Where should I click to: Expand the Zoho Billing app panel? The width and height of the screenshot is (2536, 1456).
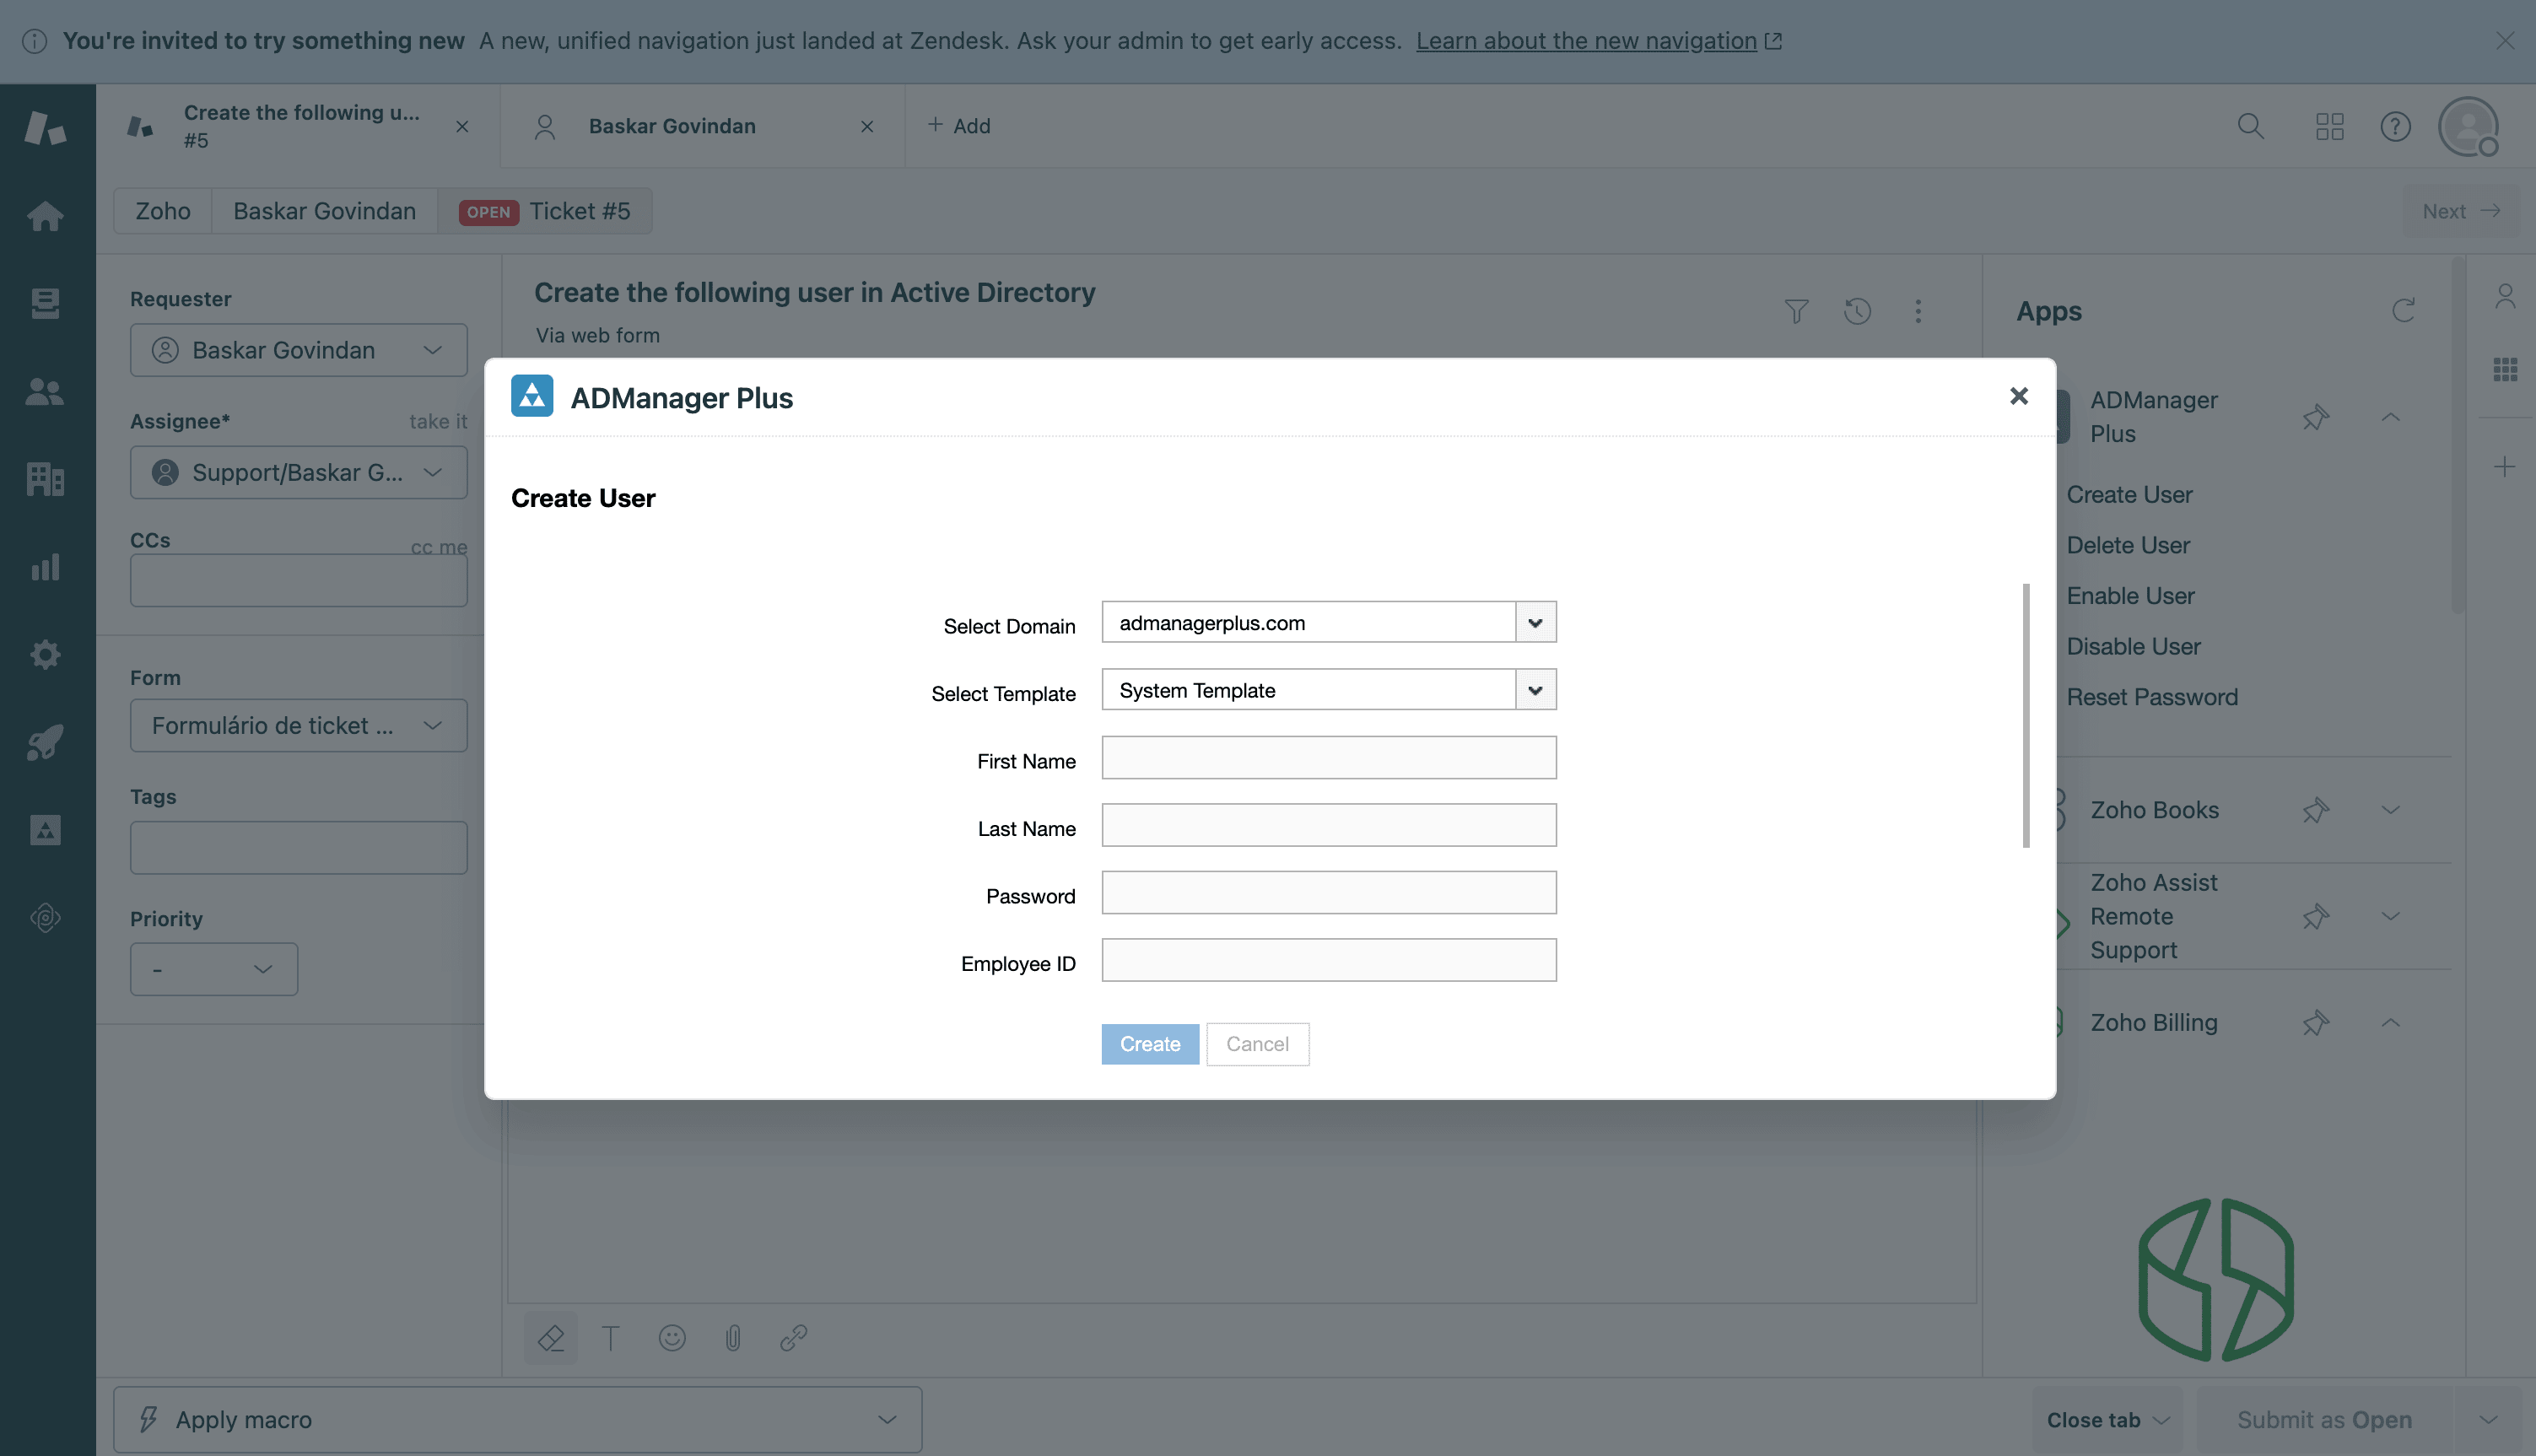pos(2390,1022)
